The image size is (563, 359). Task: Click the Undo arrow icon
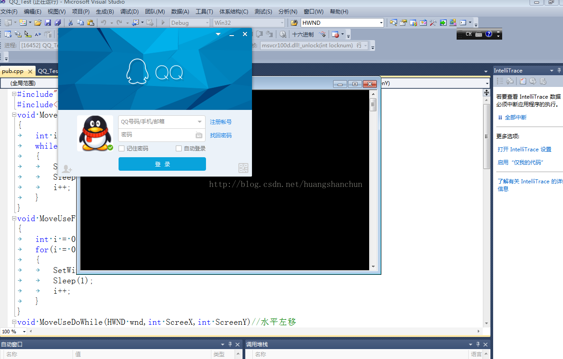click(103, 23)
